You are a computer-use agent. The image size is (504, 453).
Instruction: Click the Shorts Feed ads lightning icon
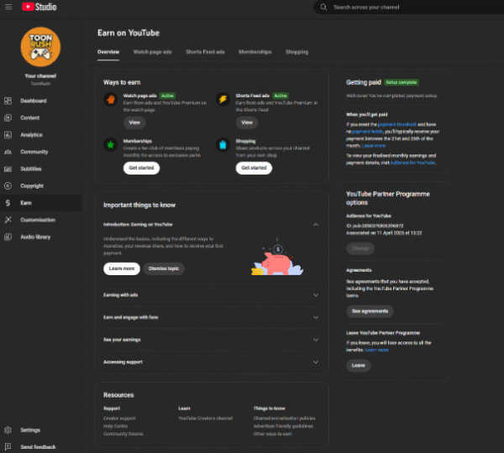(223, 99)
